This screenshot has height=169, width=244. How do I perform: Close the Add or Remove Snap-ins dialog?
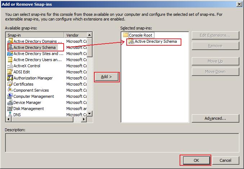pos(239,4)
